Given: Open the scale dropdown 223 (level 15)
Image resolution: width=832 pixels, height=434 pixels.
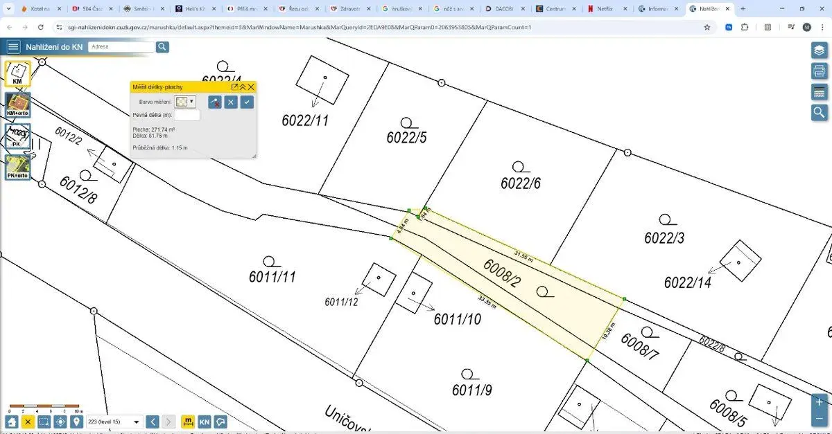Looking at the screenshot, I should (115, 422).
